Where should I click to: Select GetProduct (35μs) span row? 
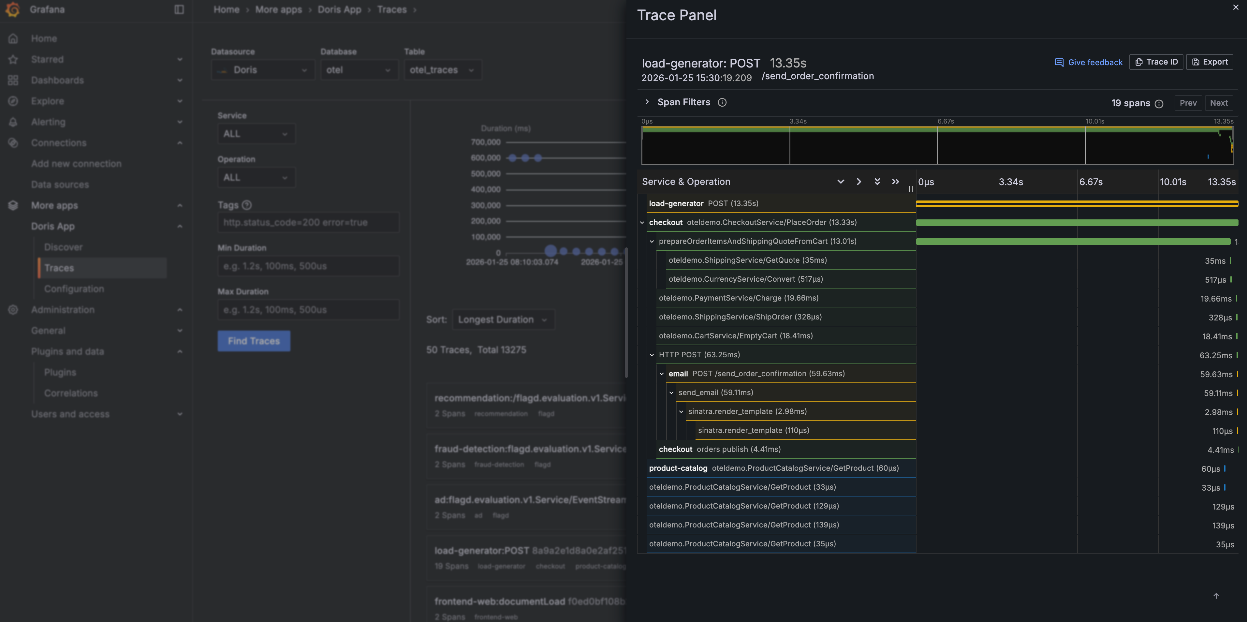pyautogui.click(x=781, y=543)
